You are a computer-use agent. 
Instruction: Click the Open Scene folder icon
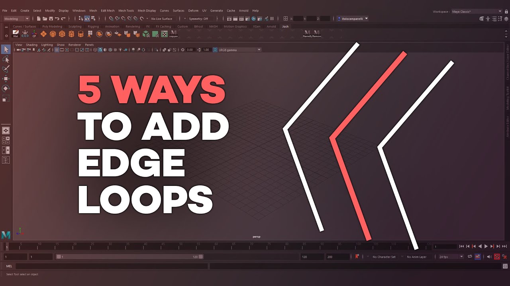coord(45,19)
